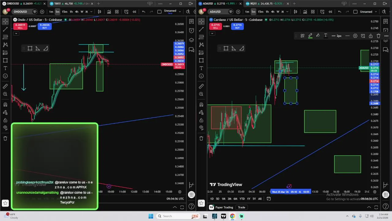
Task: Expand time interval dropdown in ADAUSD window
Action: (287, 12)
